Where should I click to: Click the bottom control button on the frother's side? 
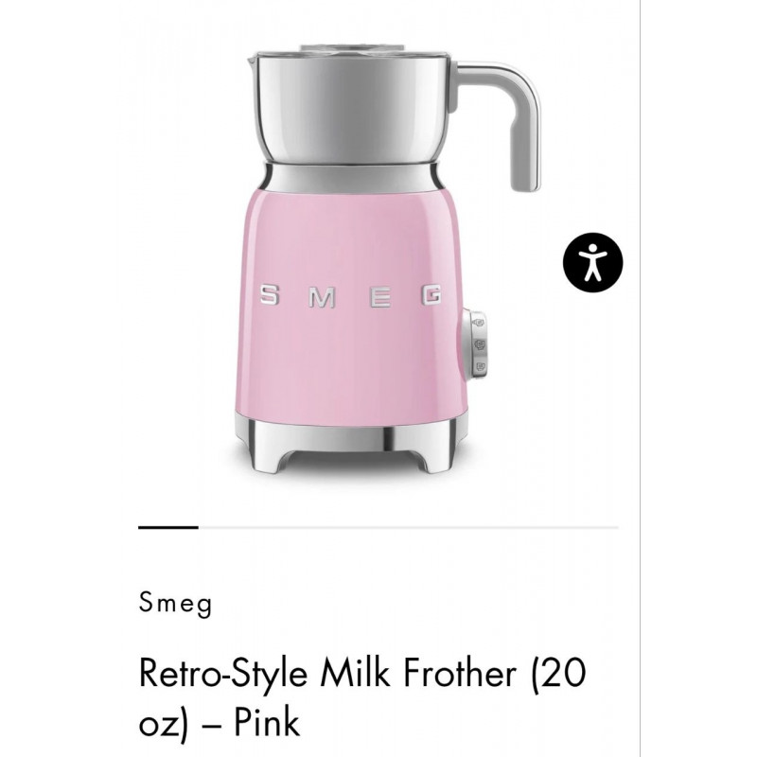480,364
